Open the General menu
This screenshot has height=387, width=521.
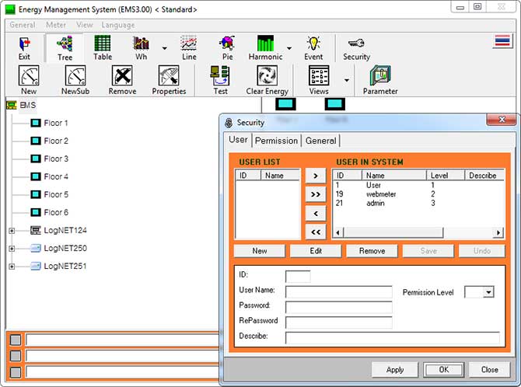(x=23, y=25)
